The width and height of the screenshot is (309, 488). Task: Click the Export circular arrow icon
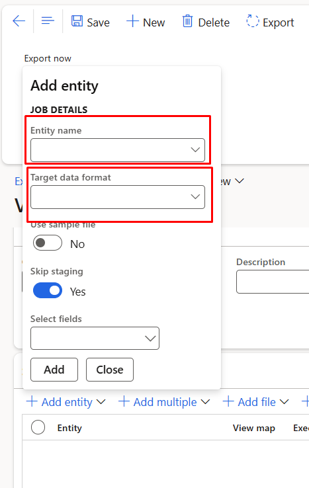click(x=252, y=21)
